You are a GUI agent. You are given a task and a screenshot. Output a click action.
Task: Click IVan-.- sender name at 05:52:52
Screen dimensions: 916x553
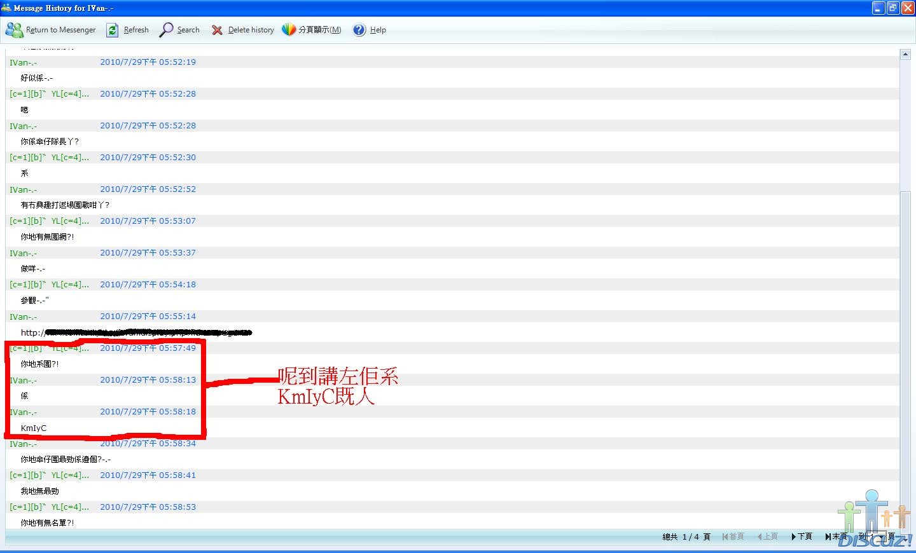pos(24,189)
